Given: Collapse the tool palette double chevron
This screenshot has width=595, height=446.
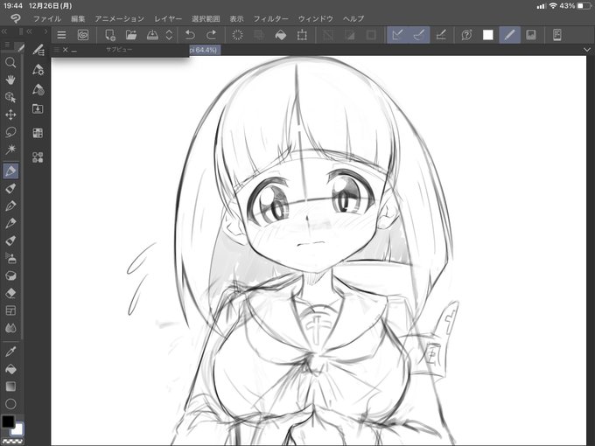Looking at the screenshot, I should [4, 31].
